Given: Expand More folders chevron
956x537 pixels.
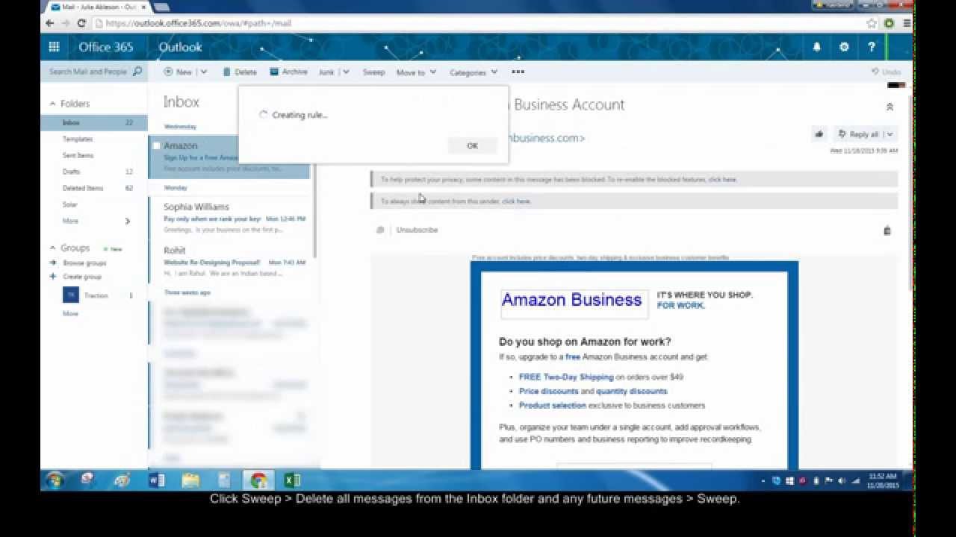Looking at the screenshot, I should (127, 221).
